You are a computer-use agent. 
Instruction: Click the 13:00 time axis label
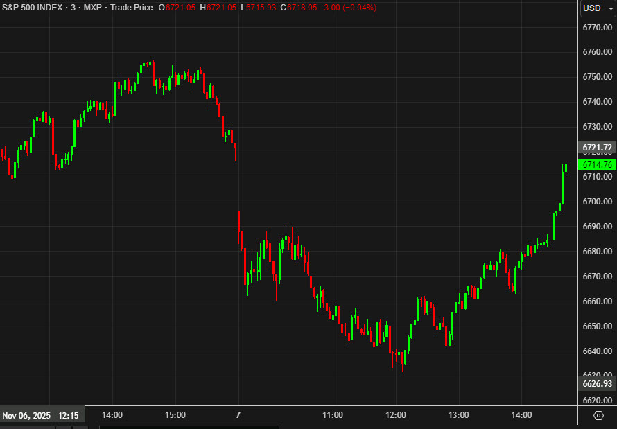point(459,415)
